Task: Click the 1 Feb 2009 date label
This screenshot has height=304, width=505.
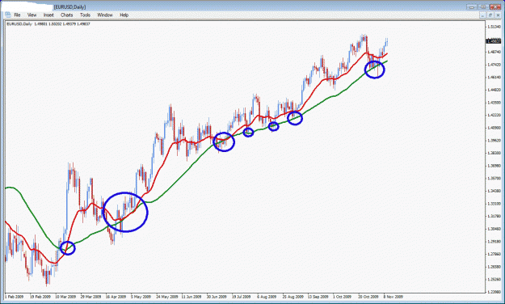Action: (15, 297)
